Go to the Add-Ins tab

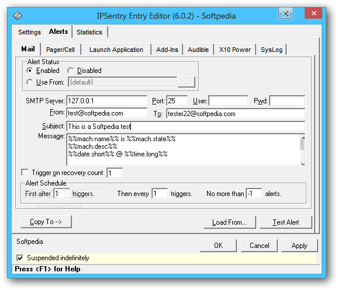click(167, 50)
